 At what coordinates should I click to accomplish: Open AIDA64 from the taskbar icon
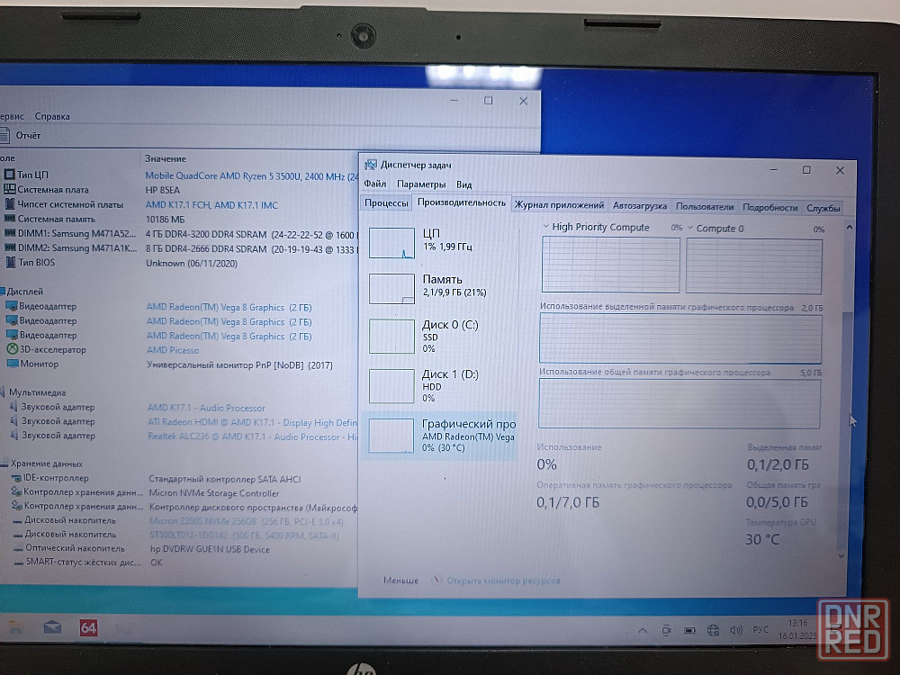click(x=88, y=627)
